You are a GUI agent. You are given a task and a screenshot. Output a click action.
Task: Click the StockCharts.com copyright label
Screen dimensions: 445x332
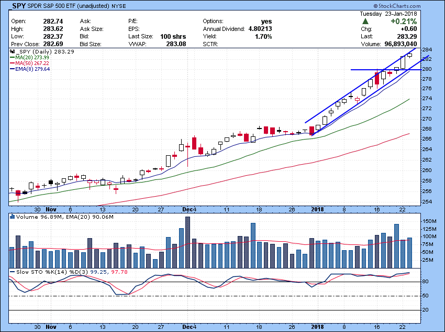[x=397, y=6]
